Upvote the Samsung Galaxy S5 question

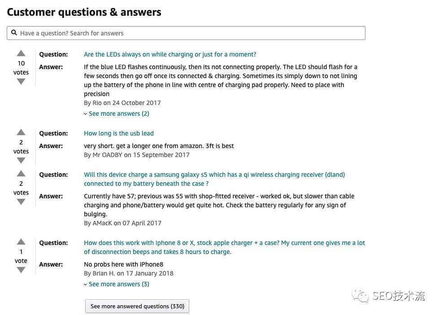point(21,174)
